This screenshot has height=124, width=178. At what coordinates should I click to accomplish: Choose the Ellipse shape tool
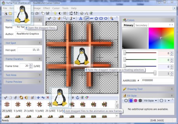point(106,18)
